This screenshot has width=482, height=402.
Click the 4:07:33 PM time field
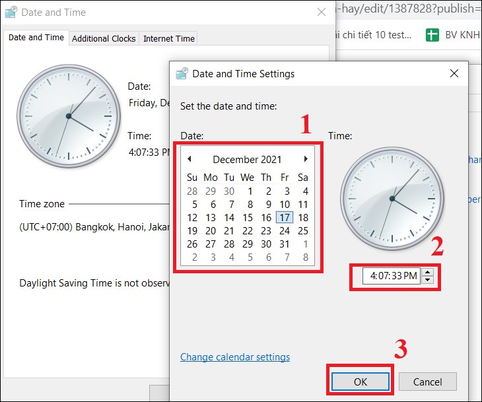[x=392, y=276]
